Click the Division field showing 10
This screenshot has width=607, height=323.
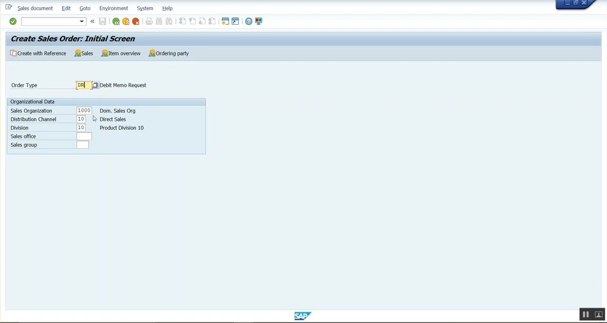[x=81, y=128]
